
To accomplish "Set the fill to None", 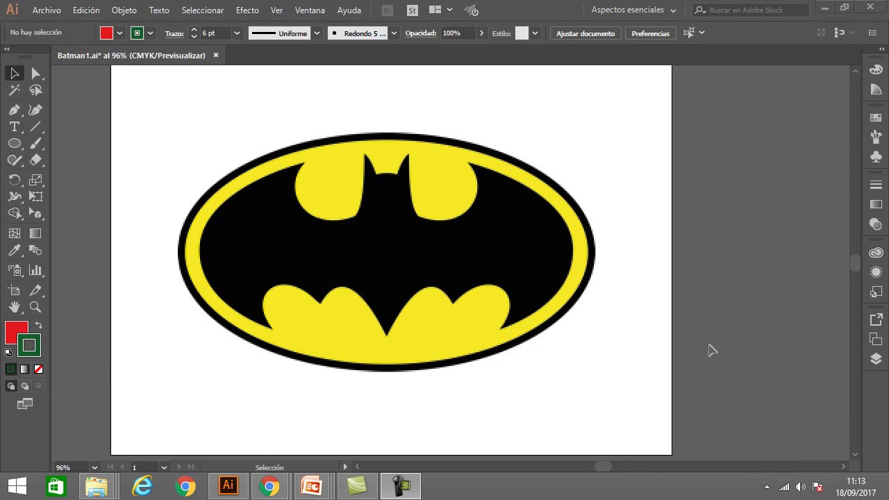I will pos(39,369).
